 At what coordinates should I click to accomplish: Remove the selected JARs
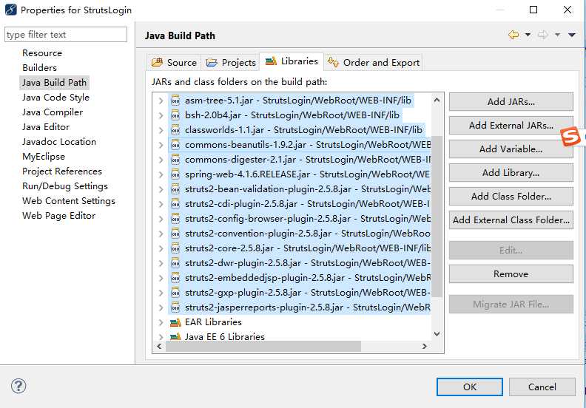[511, 274]
